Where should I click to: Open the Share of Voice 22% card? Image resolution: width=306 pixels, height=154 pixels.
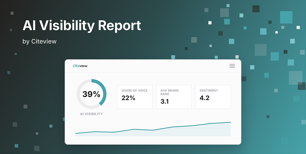point(135,97)
